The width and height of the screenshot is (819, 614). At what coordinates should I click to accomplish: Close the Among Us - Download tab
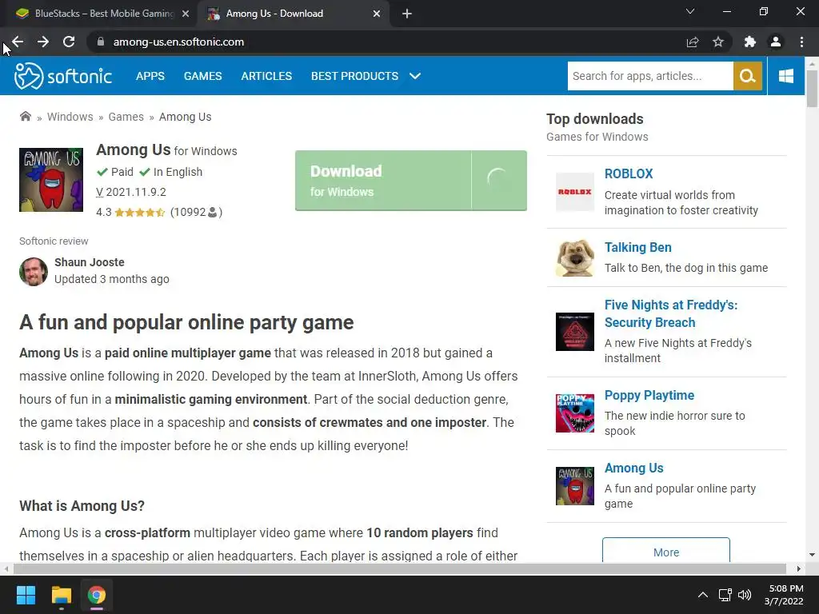coord(377,14)
